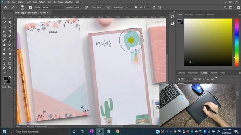Select the Rectangle shape tool

click(x=10, y=63)
